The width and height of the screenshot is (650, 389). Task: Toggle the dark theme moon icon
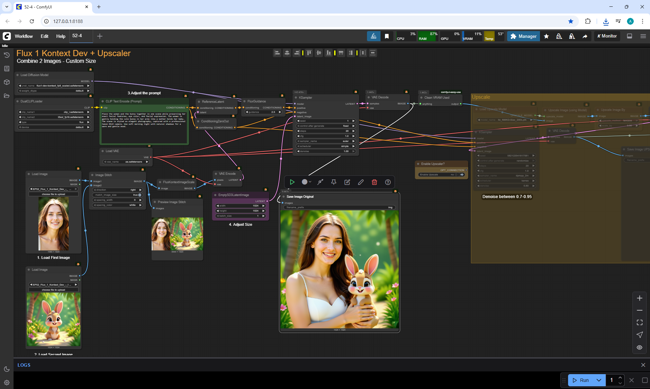[6, 369]
